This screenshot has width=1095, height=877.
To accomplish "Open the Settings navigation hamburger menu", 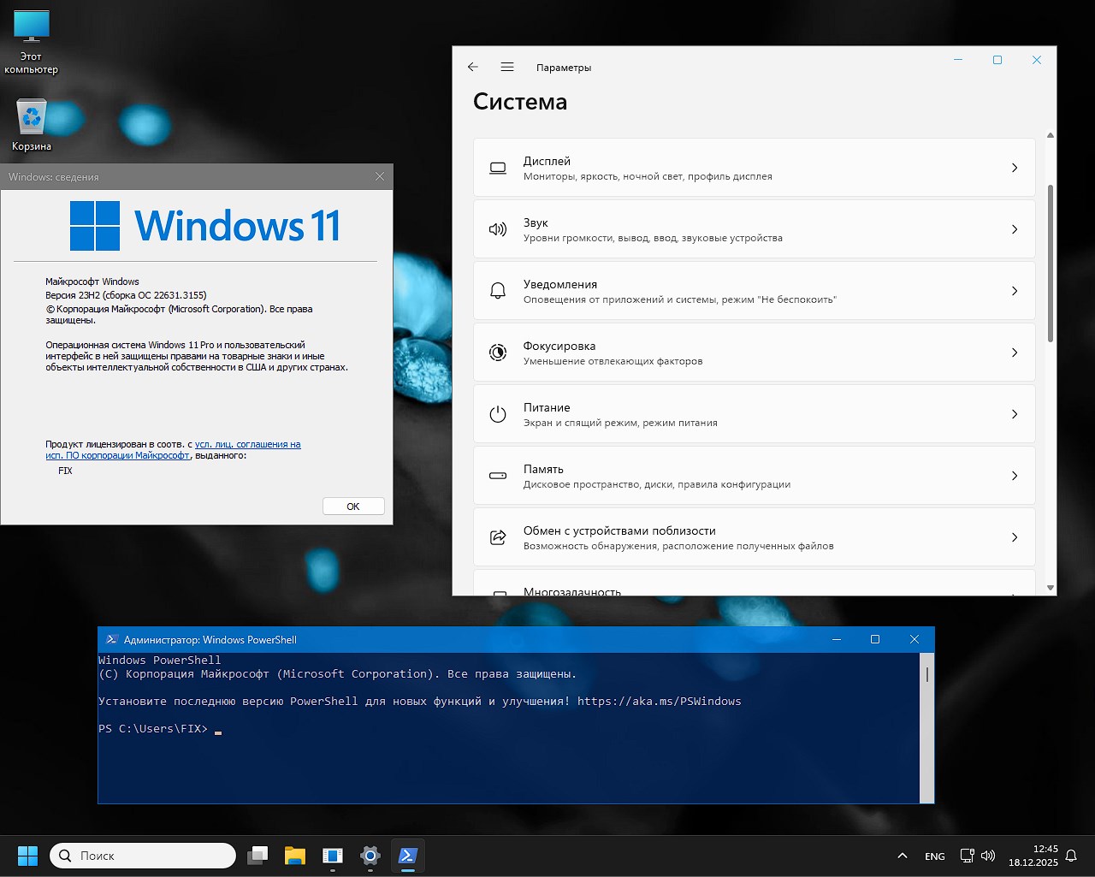I will click(x=507, y=67).
